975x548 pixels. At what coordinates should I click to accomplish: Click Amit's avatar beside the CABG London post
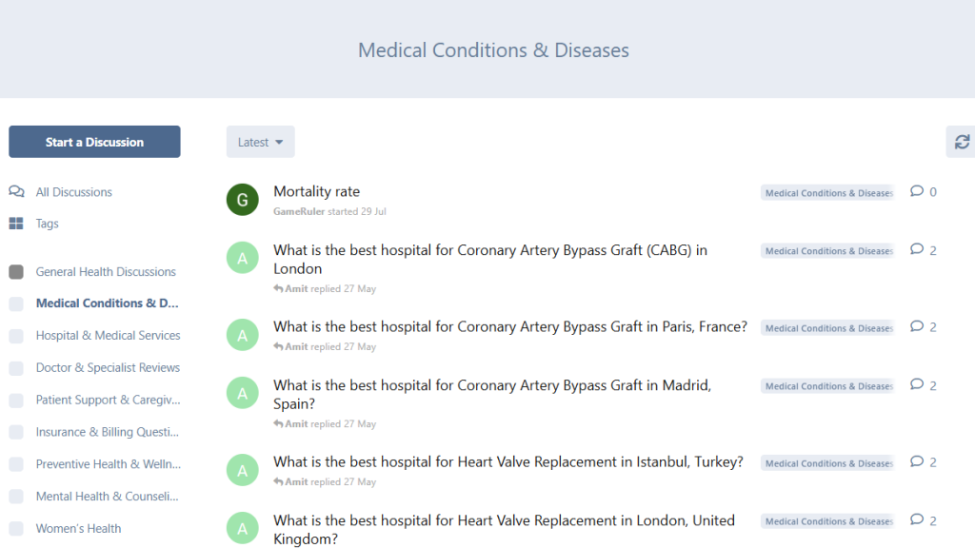[x=243, y=258]
